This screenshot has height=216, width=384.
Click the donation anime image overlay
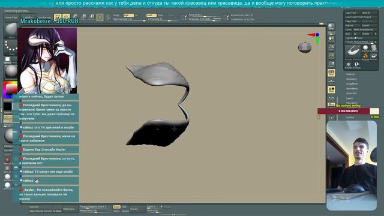(x=47, y=61)
